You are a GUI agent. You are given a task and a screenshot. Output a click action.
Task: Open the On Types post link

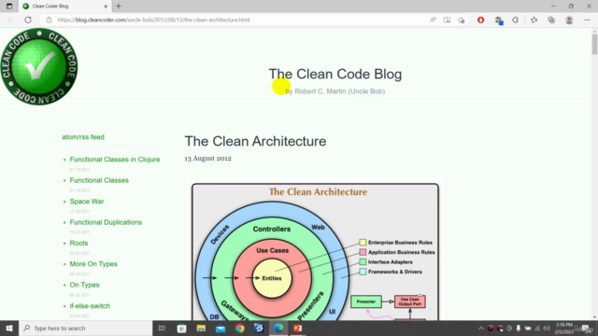click(x=84, y=285)
